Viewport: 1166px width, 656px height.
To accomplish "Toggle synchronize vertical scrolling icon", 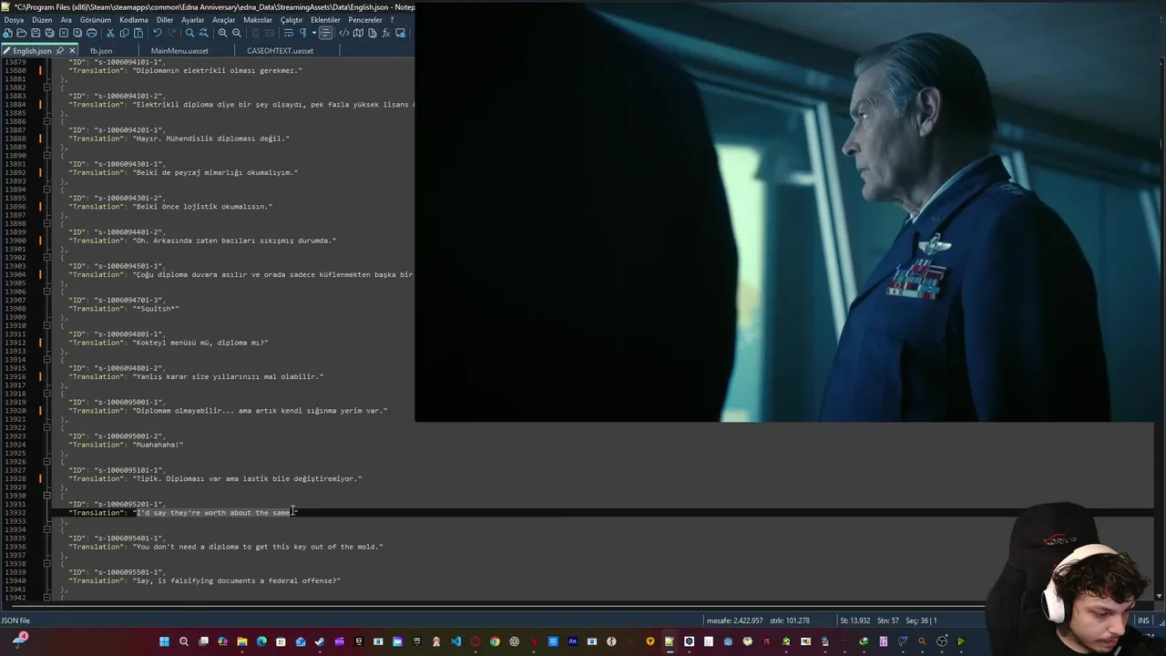I will [255, 33].
